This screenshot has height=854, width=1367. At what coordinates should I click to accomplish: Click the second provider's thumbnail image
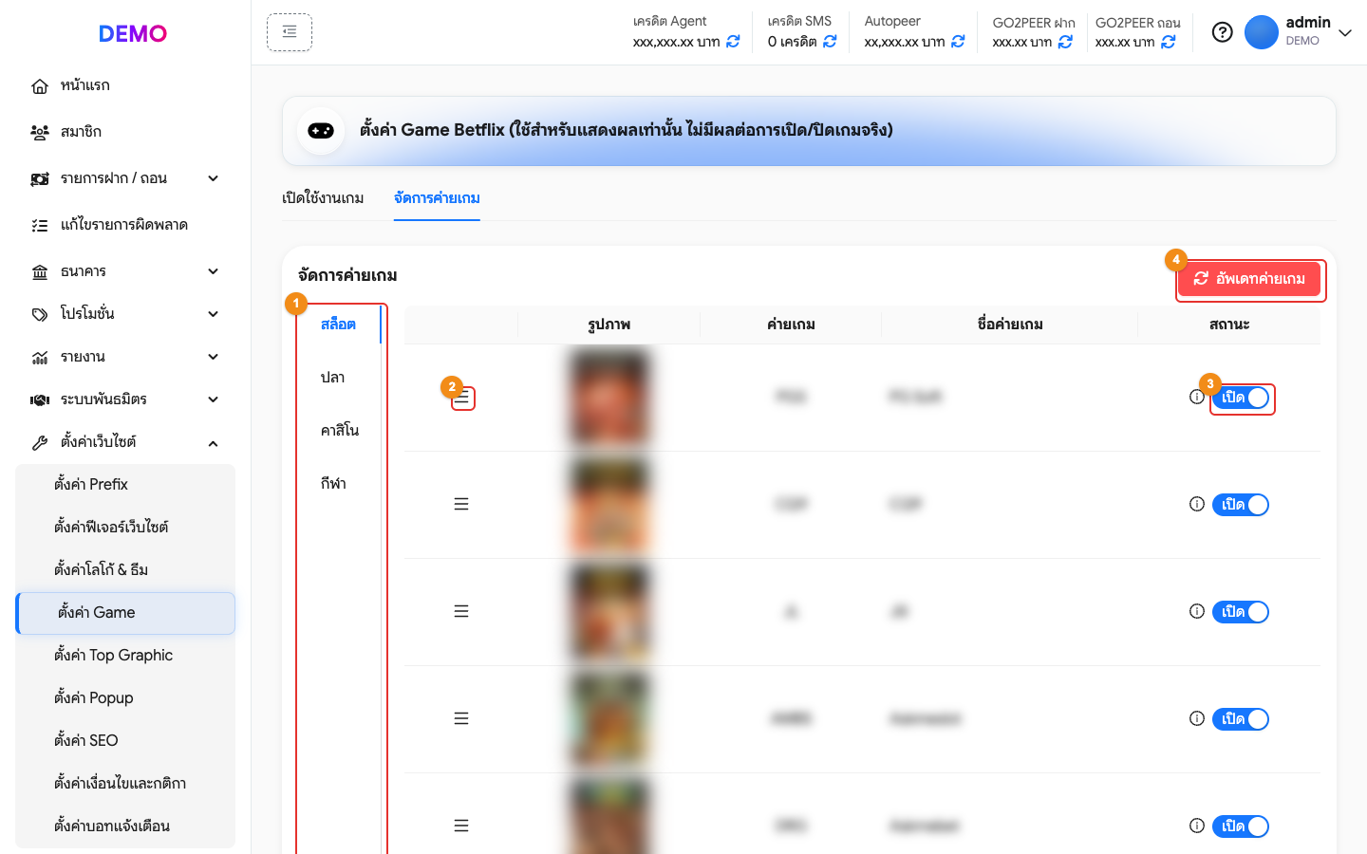pyautogui.click(x=609, y=505)
